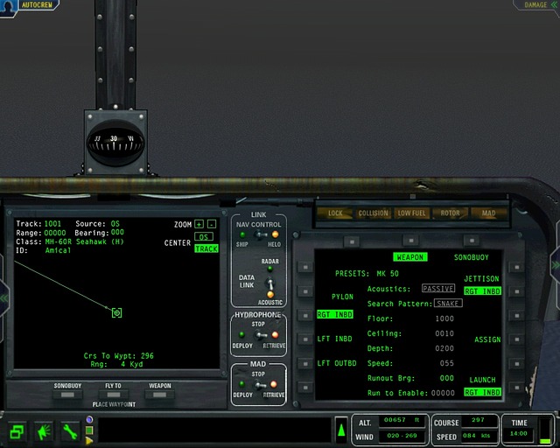Viewport: 560px width, 448px height.
Task: Zoom in with the ZOOM plus icon
Action: [199, 224]
